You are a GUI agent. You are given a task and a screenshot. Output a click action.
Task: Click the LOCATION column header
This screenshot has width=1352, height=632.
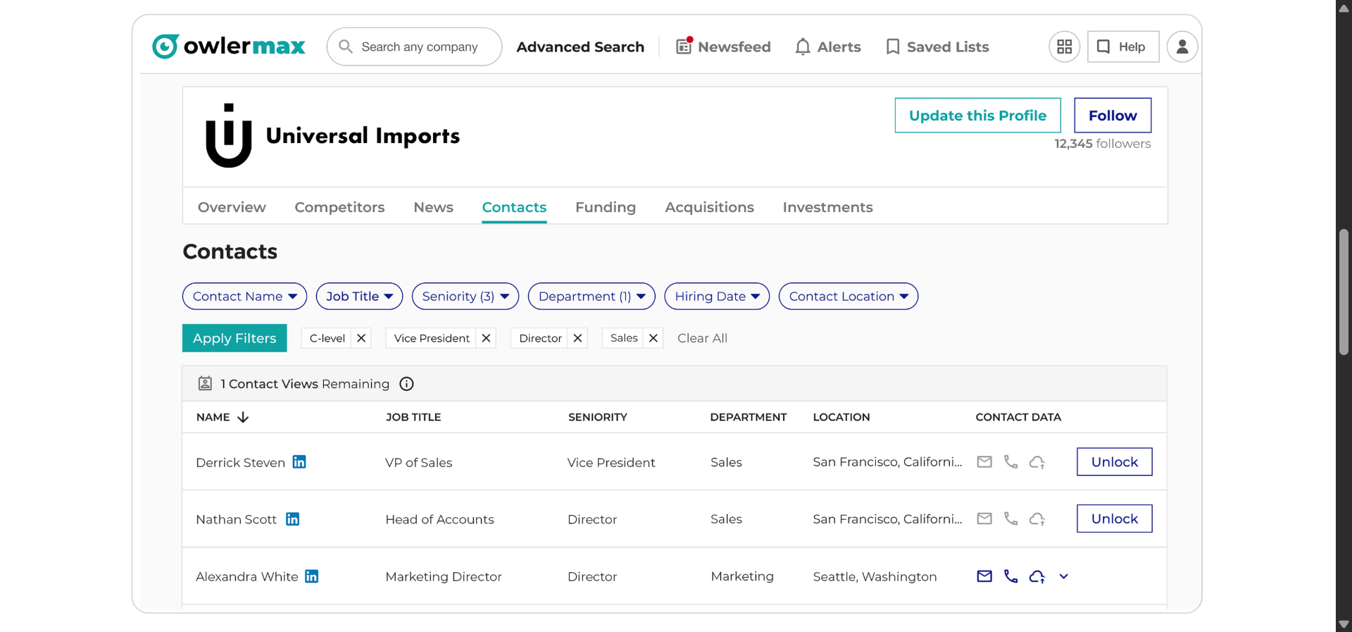pyautogui.click(x=841, y=417)
